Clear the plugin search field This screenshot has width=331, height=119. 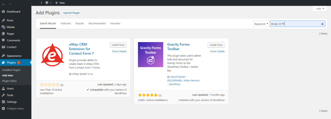coord(322,24)
